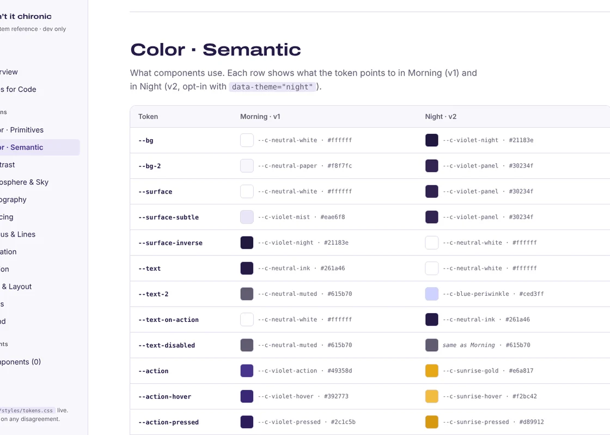The height and width of the screenshot is (435, 610).
Task: Click '--c-blue-periwinkle · #ced3ff' value
Action: tap(493, 294)
